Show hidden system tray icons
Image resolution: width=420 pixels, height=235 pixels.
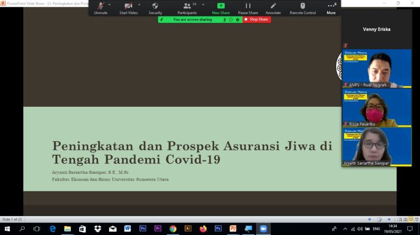click(345, 229)
